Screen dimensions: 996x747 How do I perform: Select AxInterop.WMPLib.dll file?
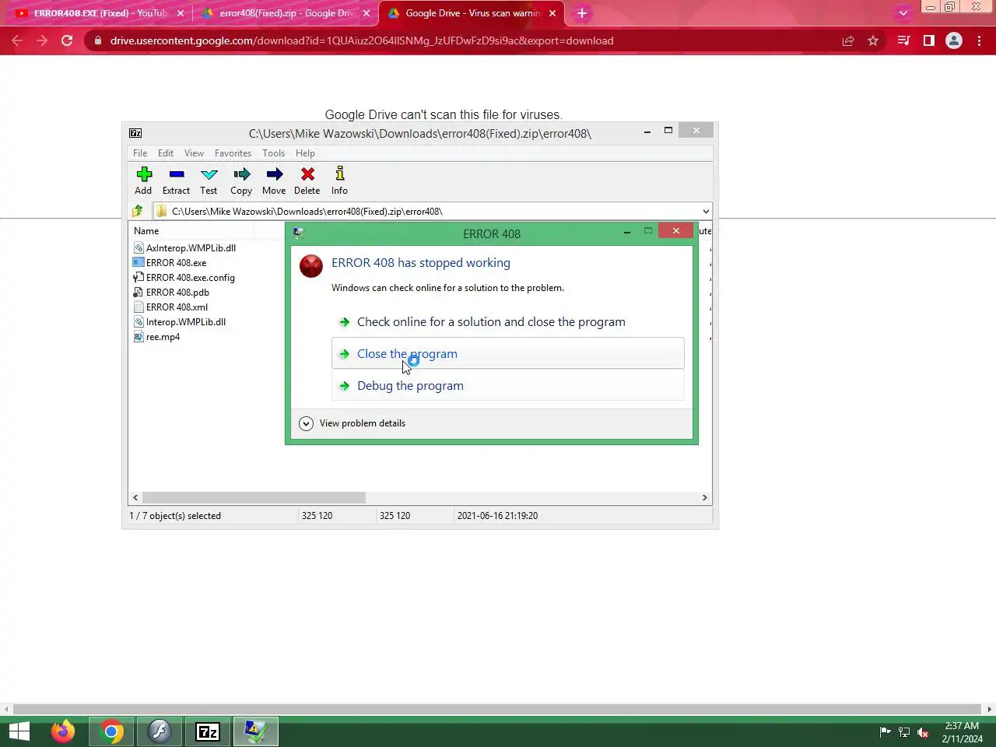184,248
